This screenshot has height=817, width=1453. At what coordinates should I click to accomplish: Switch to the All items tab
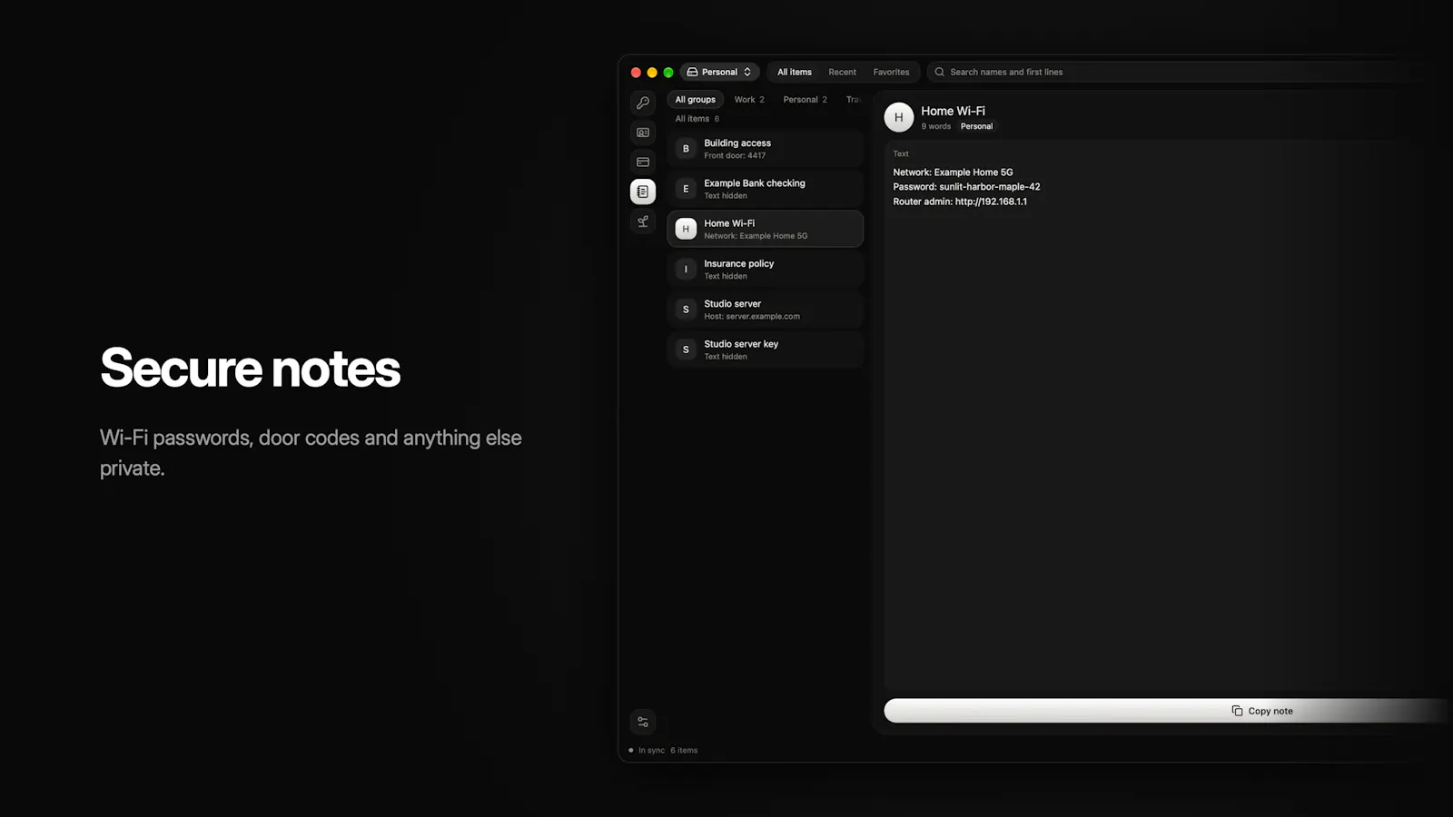(x=795, y=72)
